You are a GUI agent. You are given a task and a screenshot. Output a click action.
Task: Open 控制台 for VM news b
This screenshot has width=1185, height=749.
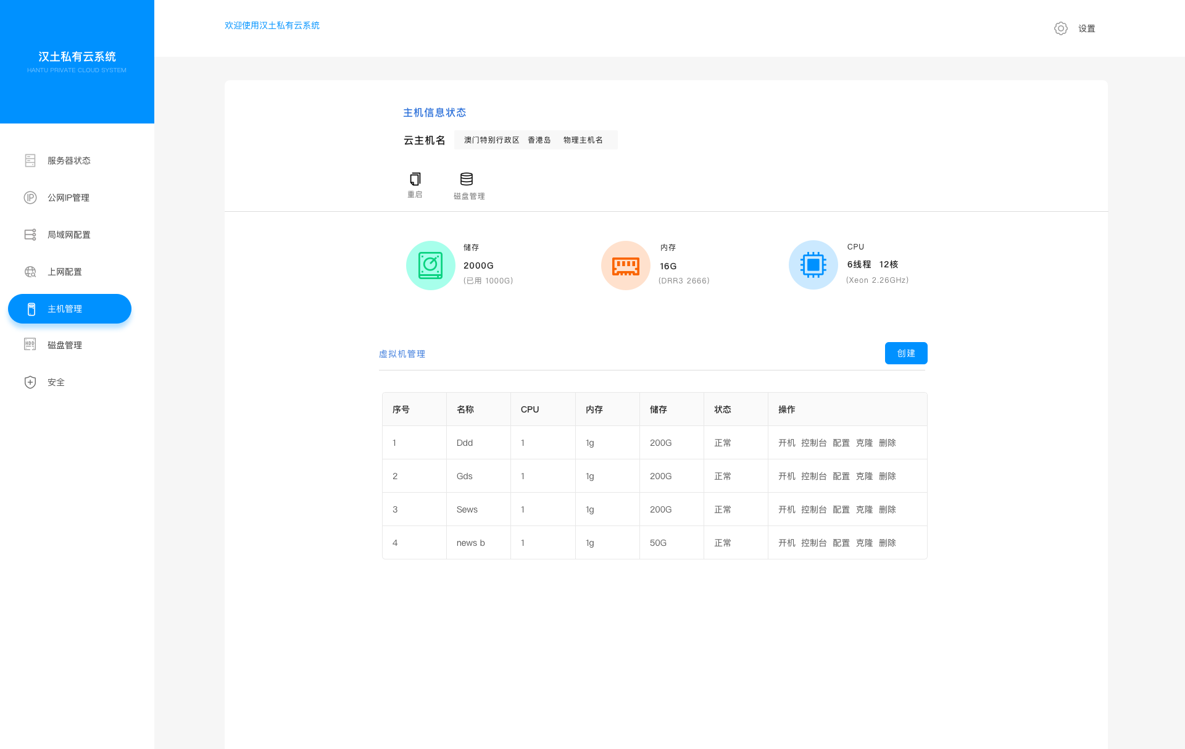point(814,543)
